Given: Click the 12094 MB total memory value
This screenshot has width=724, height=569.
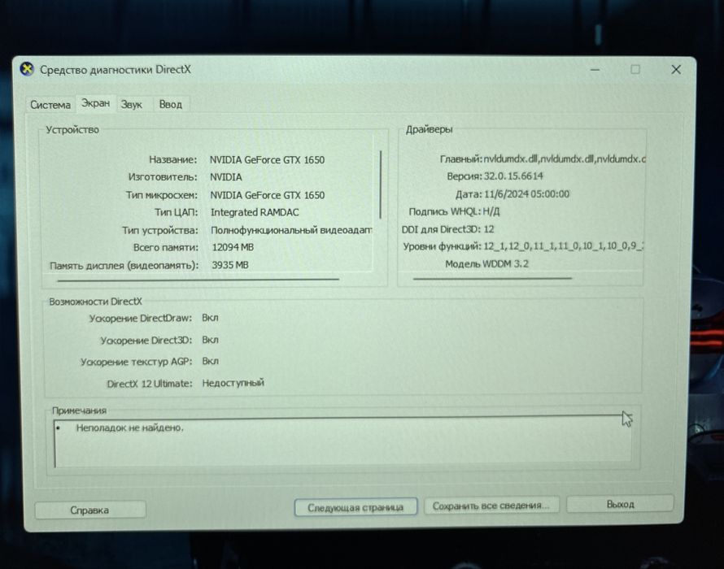Looking at the screenshot, I should pos(233,247).
